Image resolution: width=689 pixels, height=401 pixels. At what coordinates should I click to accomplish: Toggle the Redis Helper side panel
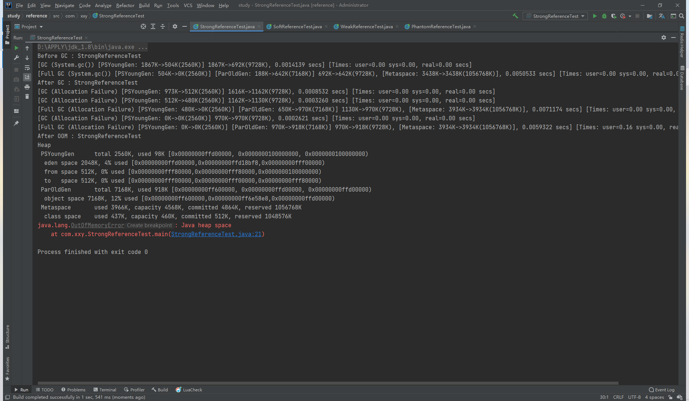point(682,42)
